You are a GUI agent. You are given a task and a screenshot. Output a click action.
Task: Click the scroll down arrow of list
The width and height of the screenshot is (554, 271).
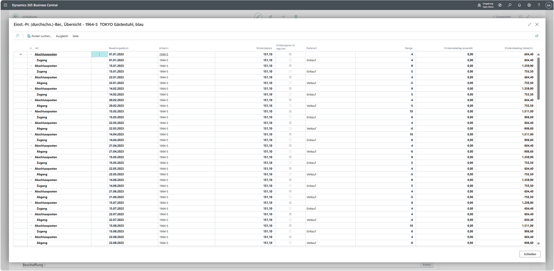[538, 244]
